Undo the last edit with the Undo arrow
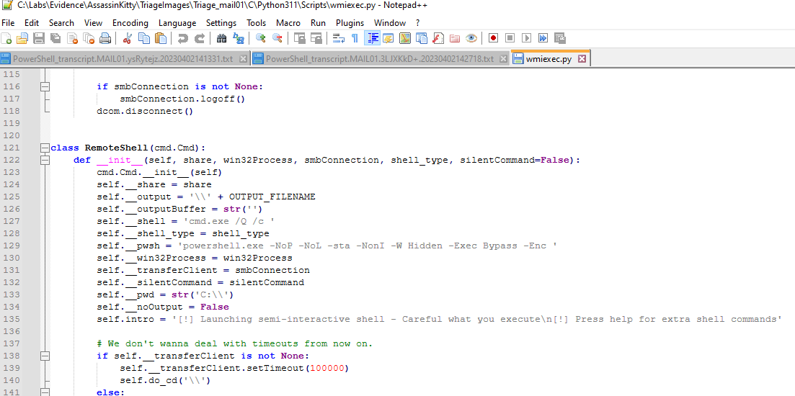This screenshot has height=396, width=795. click(182, 38)
